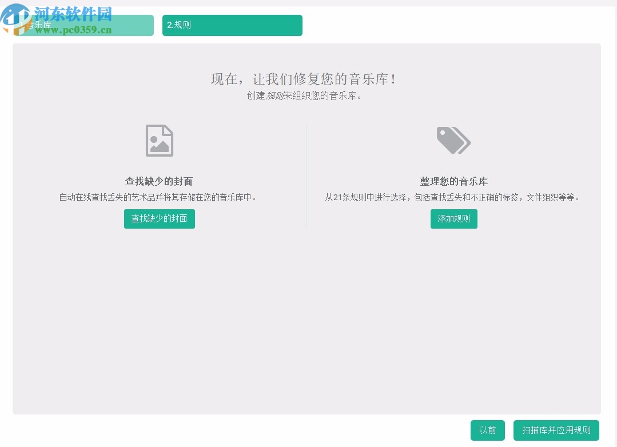This screenshot has height=447, width=617.
Task: Click the tags icon above 整理您的音乐库
Action: pos(453,140)
